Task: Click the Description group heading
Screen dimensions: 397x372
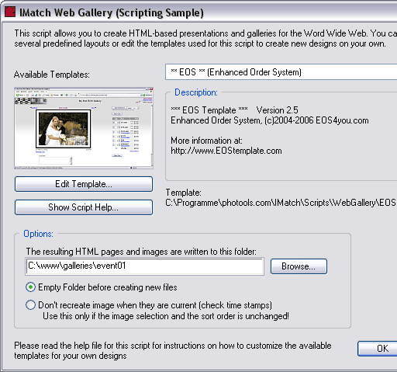Action: tap(196, 92)
